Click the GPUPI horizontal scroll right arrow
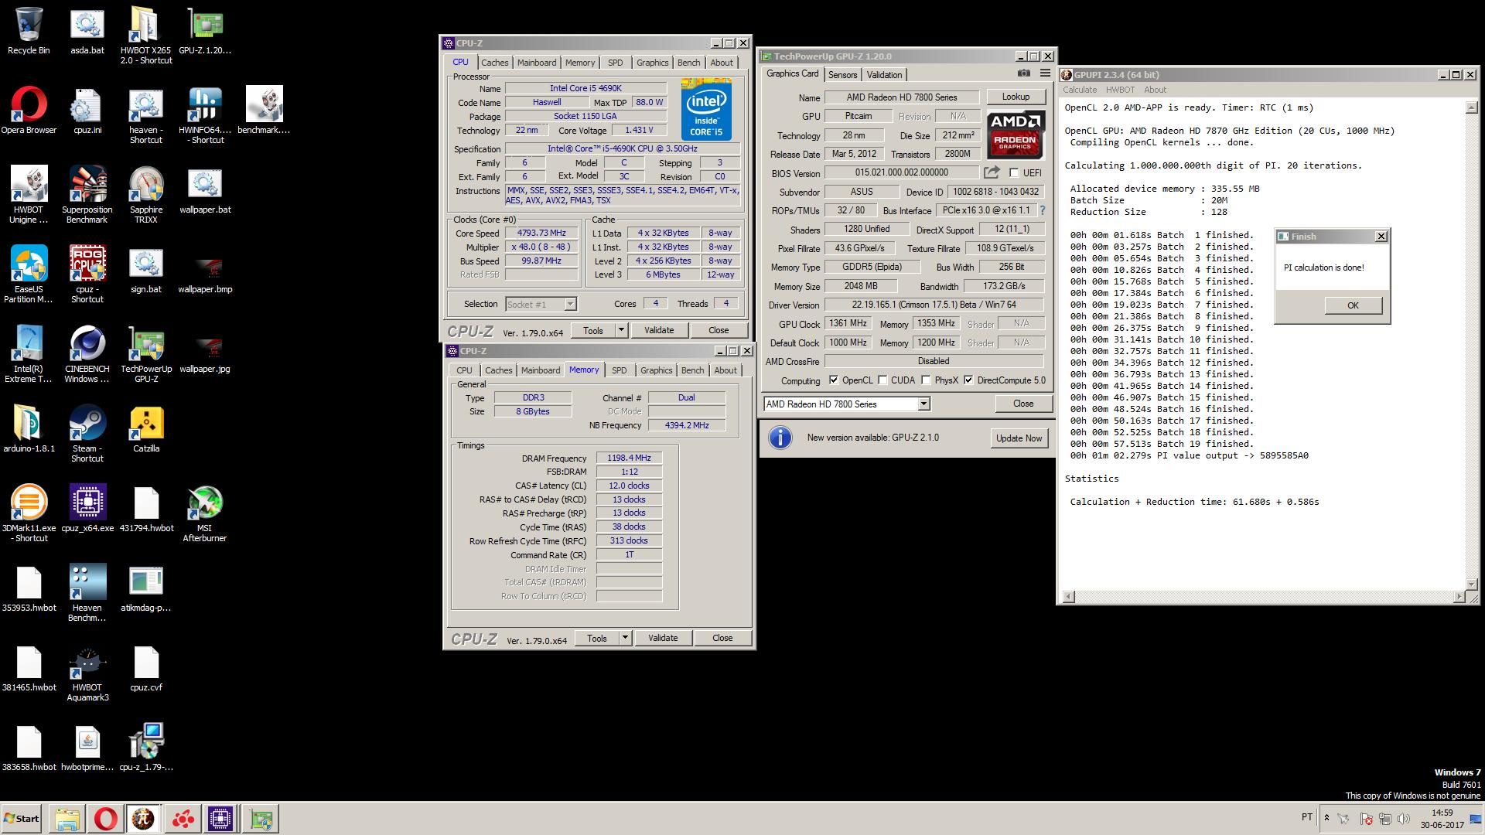This screenshot has width=1485, height=835. [x=1459, y=596]
